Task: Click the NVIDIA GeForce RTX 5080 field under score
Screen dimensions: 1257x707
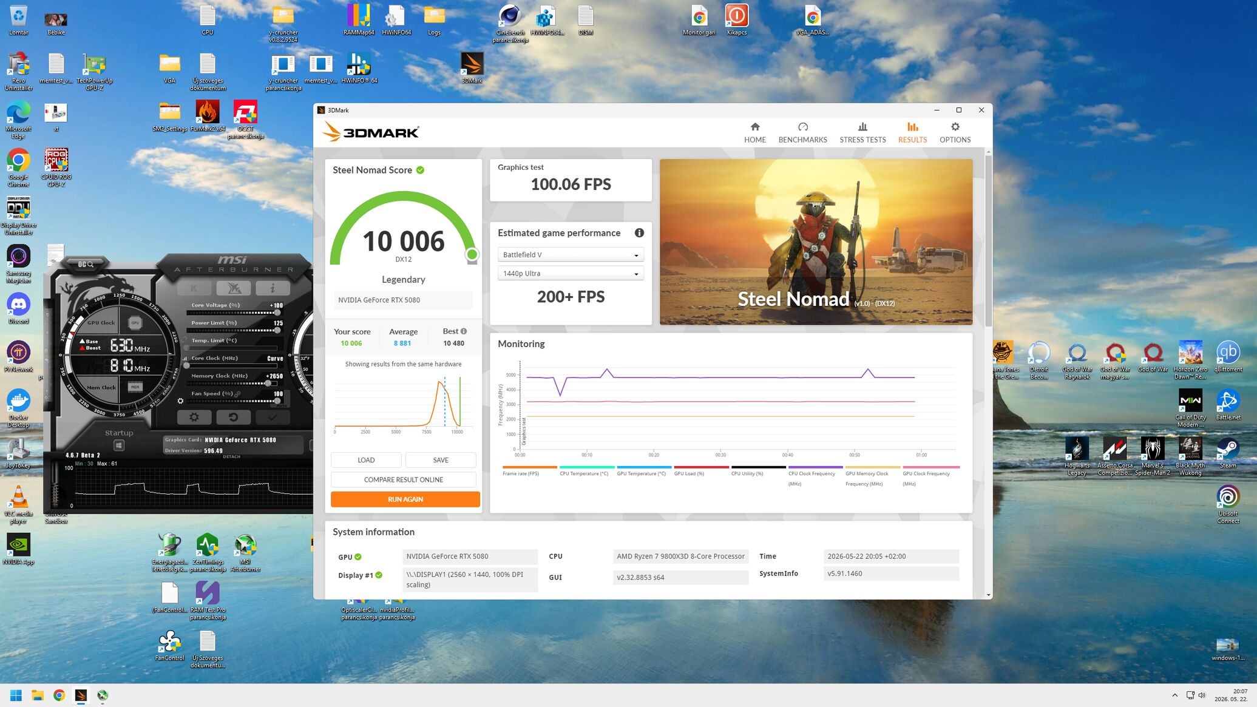Action: [403, 300]
